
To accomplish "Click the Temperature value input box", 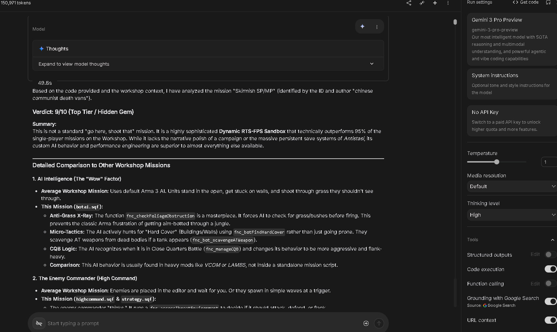I will point(549,162).
